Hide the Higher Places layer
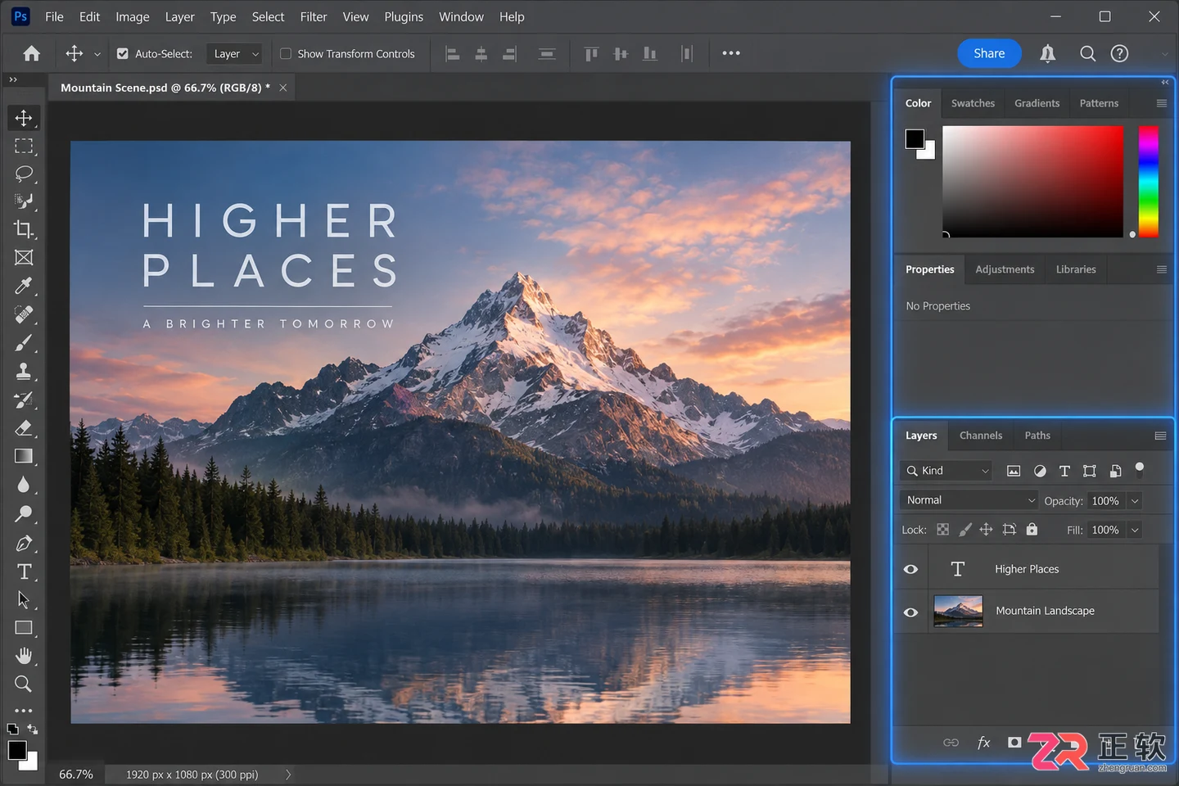Image resolution: width=1179 pixels, height=786 pixels. 910,569
